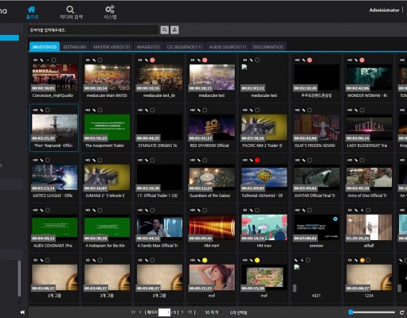Click the tag icon on sdfsdf card

click(x=356, y=210)
